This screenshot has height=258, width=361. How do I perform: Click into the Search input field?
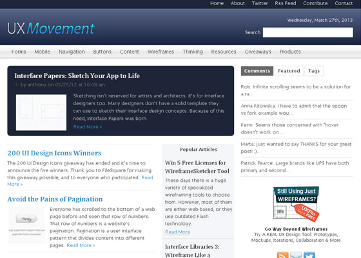pyautogui.click(x=308, y=32)
